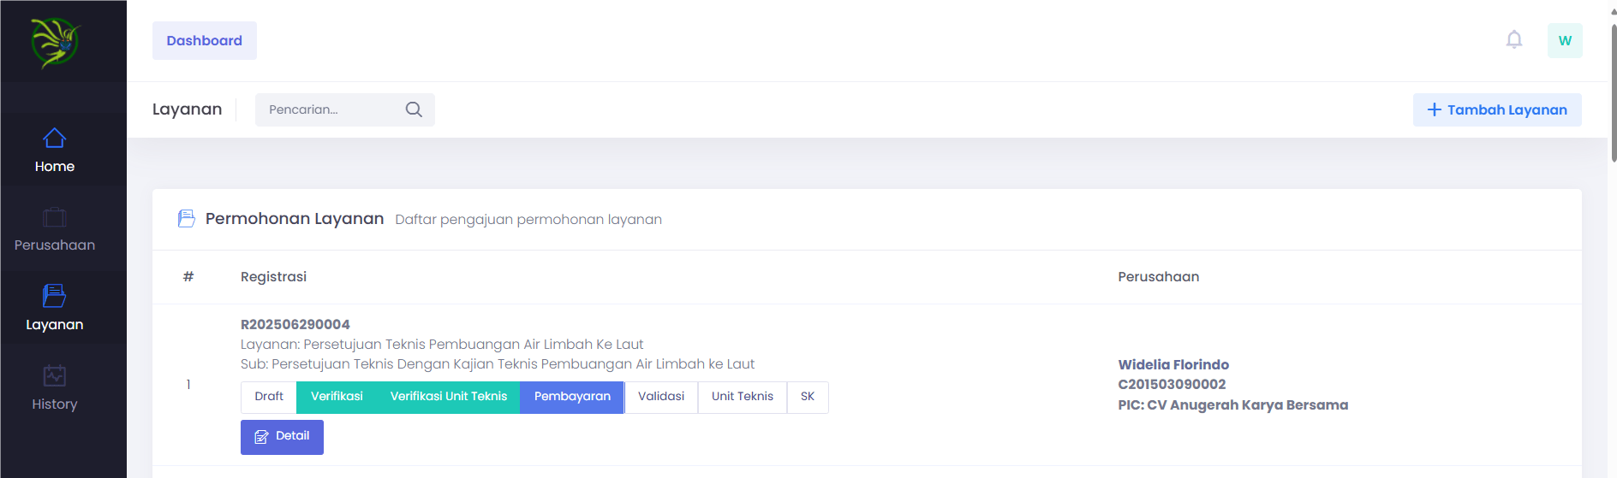This screenshot has width=1617, height=478.
Task: Select the Pembayaran status step
Action: (572, 397)
